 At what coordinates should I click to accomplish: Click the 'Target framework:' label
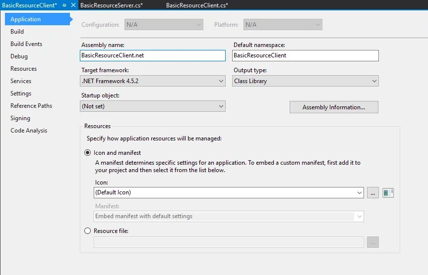click(x=105, y=70)
